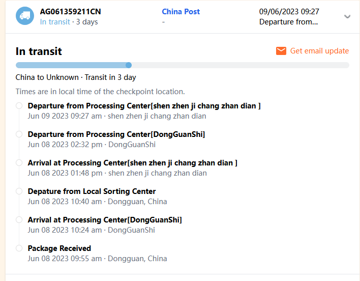360x281 pixels.
Task: Click the unfilled portion of the progress bar
Action: (239, 65)
